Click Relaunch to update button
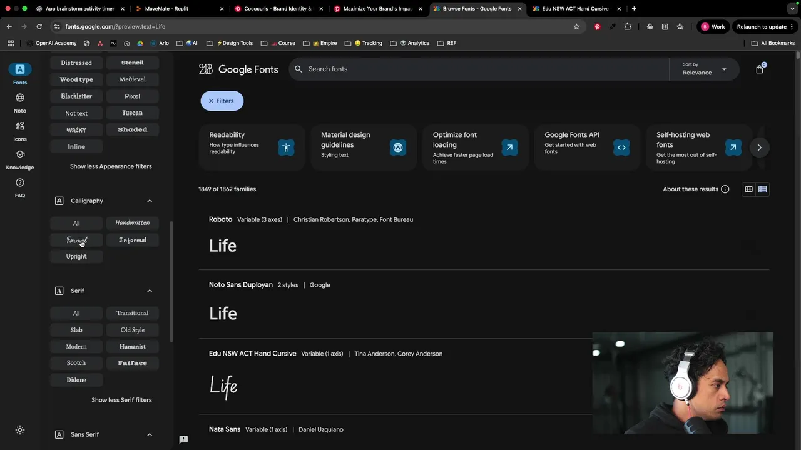 pyautogui.click(x=765, y=27)
